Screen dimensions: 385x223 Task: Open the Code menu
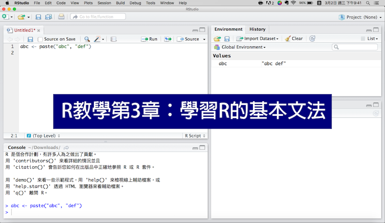point(61,3)
